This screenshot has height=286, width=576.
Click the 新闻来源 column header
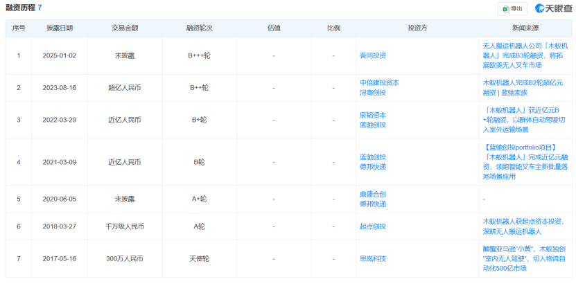(525, 28)
